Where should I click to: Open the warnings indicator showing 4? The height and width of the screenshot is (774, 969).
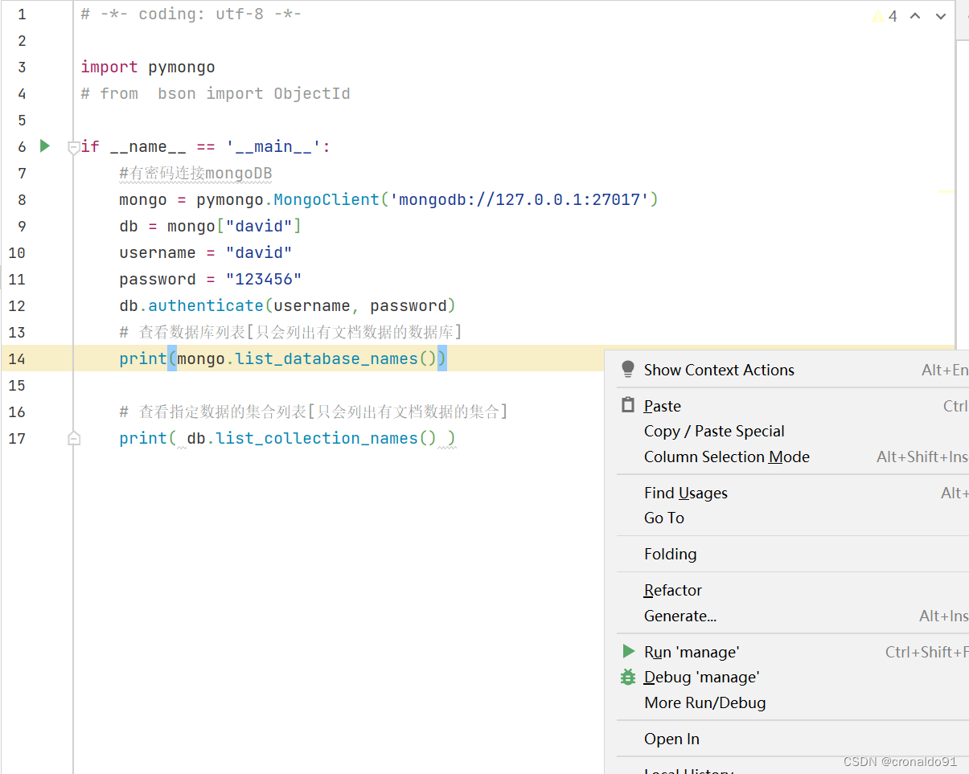pyautogui.click(x=885, y=16)
